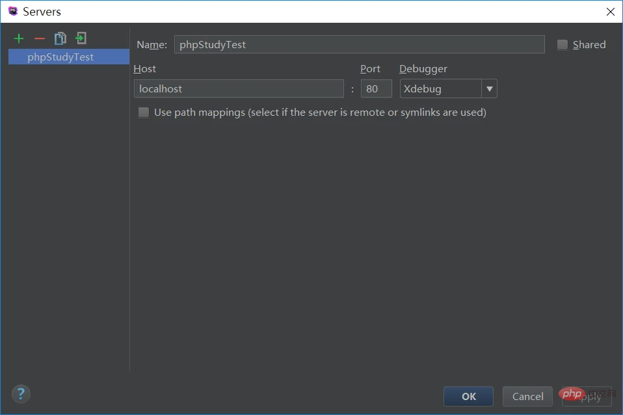Enable Use path mappings option
The width and height of the screenshot is (623, 415).
pyautogui.click(x=143, y=112)
